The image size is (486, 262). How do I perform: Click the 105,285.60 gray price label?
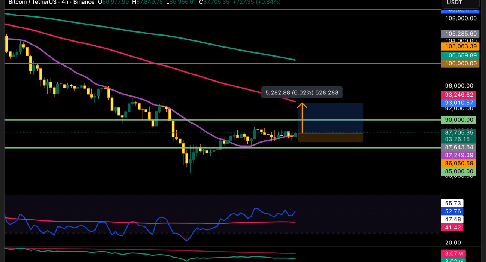(x=460, y=34)
